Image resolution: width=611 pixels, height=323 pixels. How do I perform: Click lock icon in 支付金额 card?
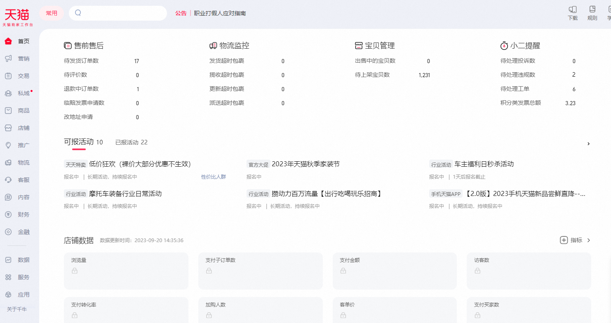[x=343, y=271]
